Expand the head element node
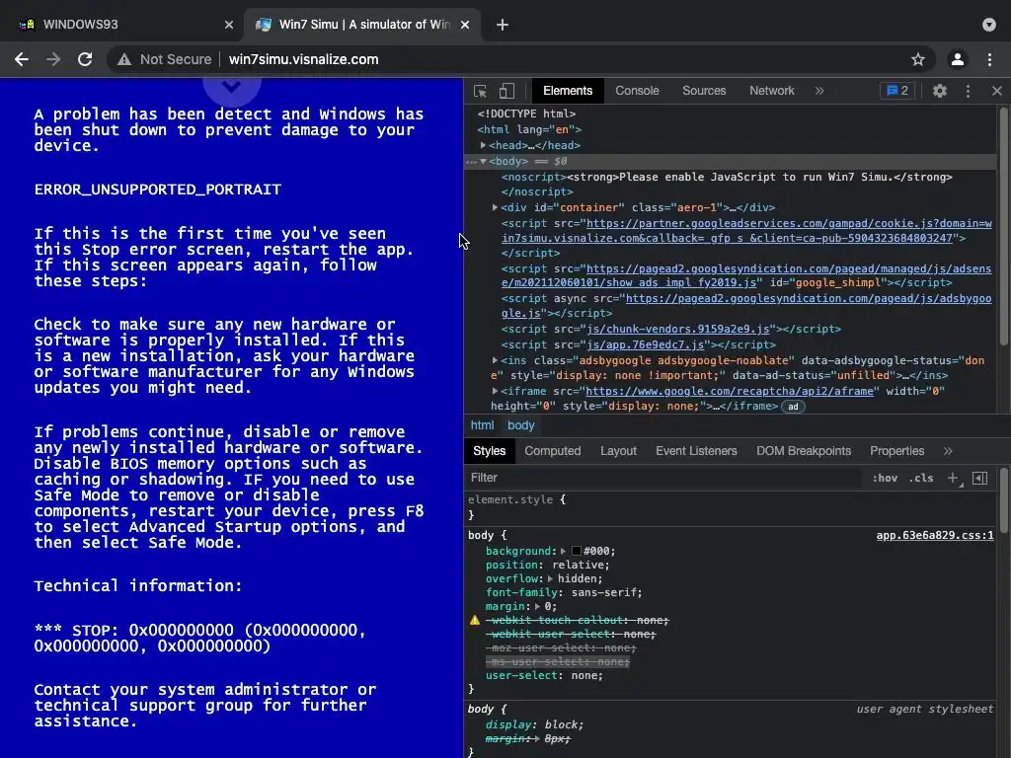1011x758 pixels. (483, 146)
